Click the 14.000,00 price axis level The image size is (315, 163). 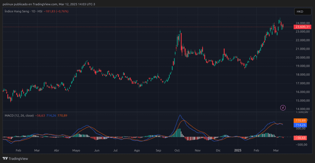[302, 109]
